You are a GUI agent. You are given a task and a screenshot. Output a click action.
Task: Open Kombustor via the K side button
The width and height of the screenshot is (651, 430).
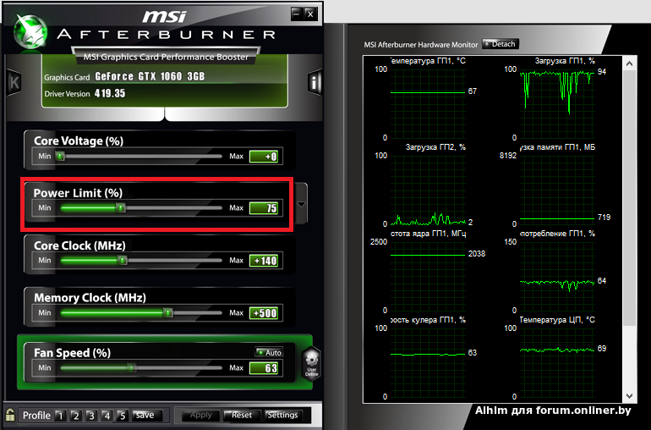coord(14,82)
